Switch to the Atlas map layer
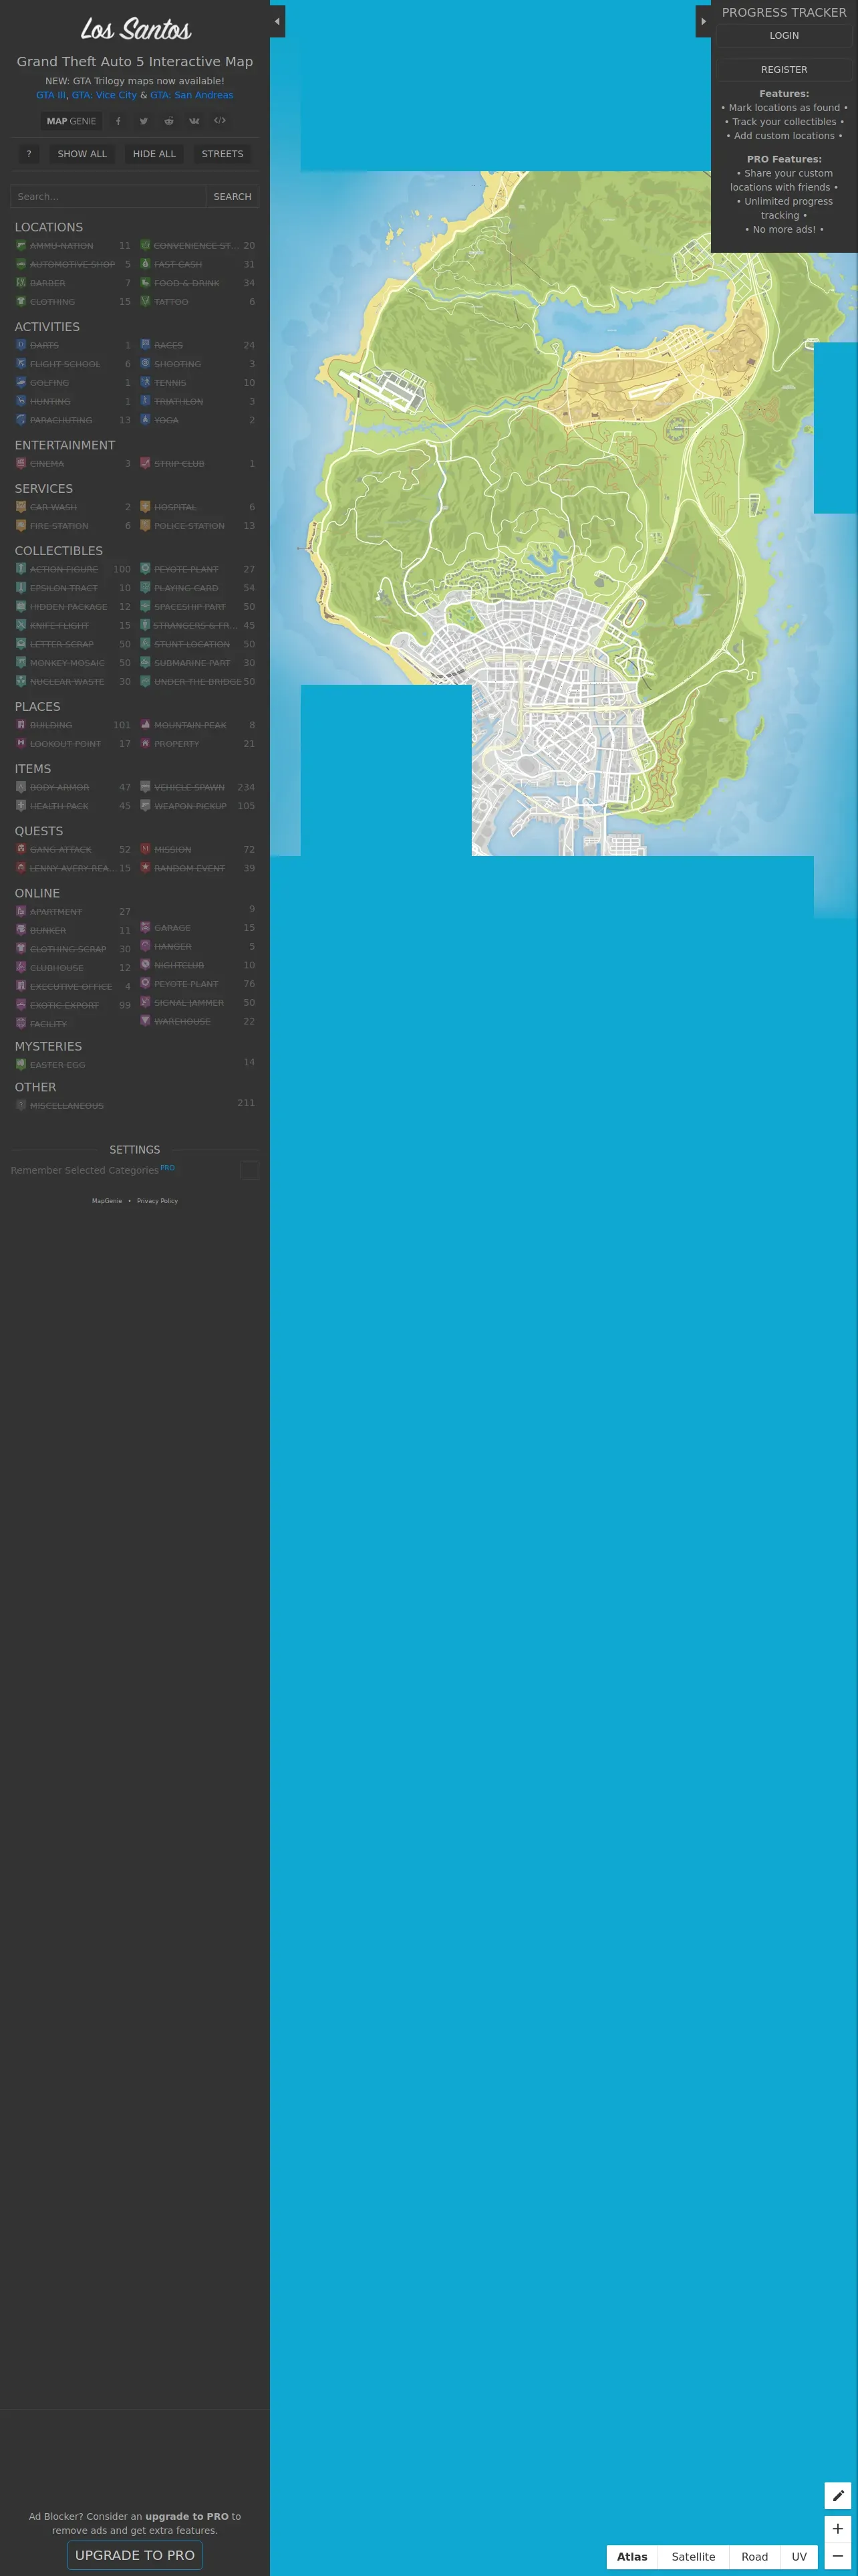 click(632, 2556)
